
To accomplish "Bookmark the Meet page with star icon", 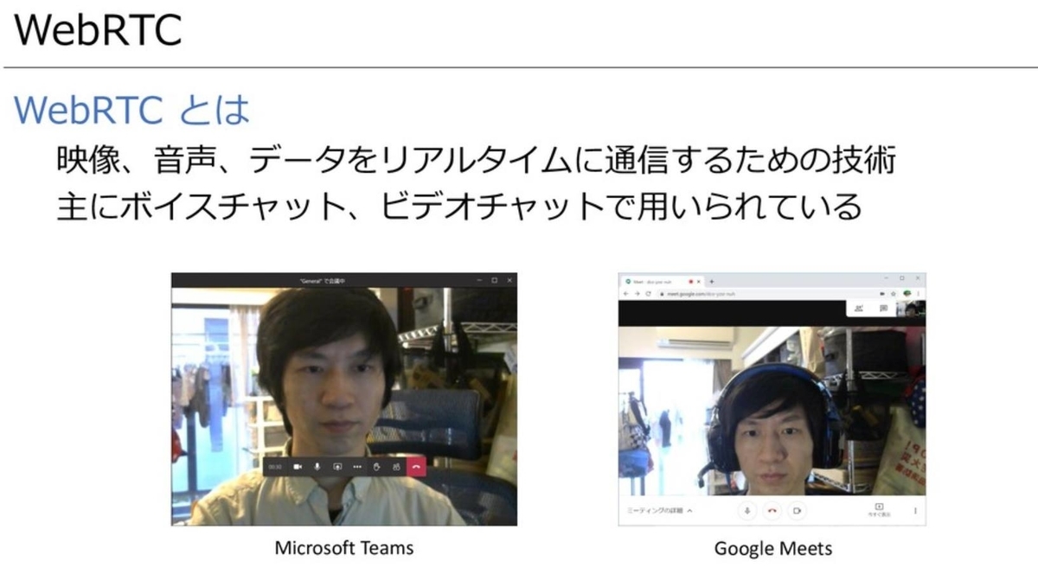I will click(894, 294).
